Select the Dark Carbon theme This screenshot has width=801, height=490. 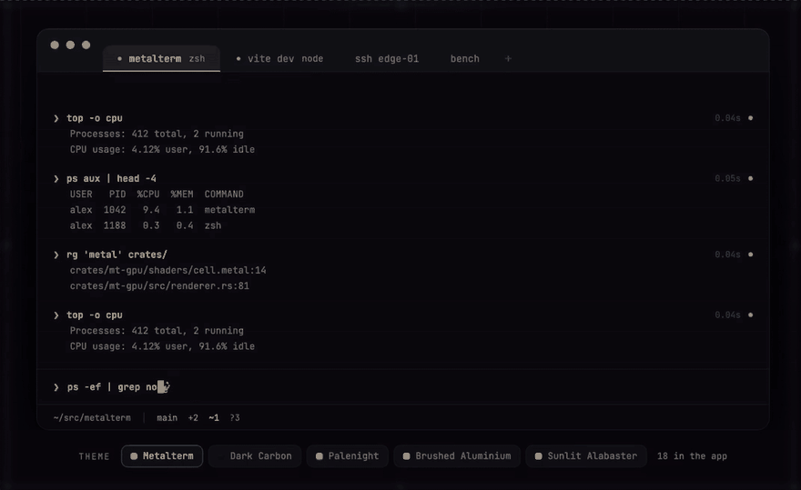(x=254, y=456)
